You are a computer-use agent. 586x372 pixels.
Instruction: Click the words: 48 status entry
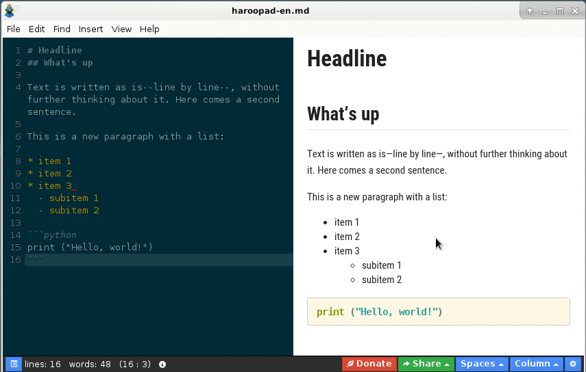(x=90, y=364)
